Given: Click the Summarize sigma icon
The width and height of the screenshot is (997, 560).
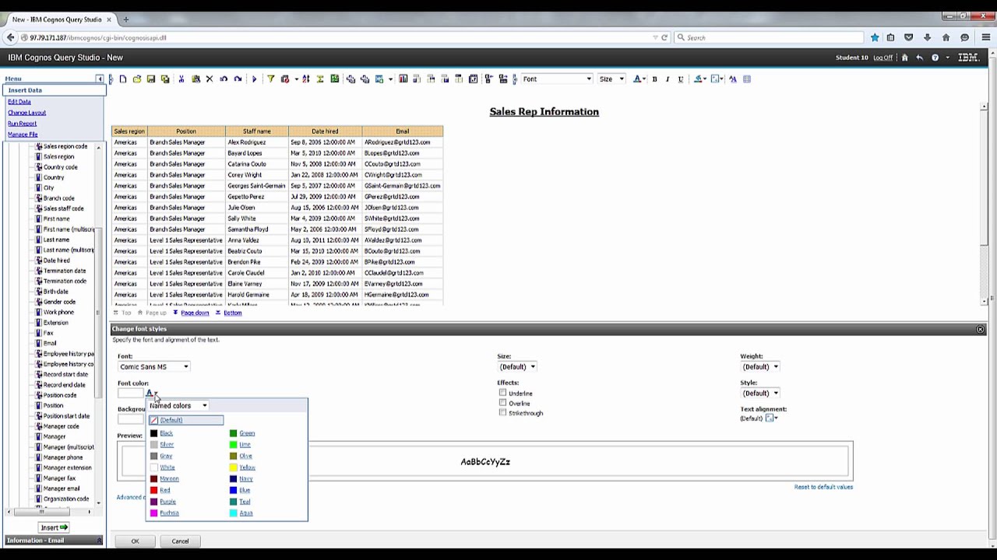Looking at the screenshot, I should 320,79.
